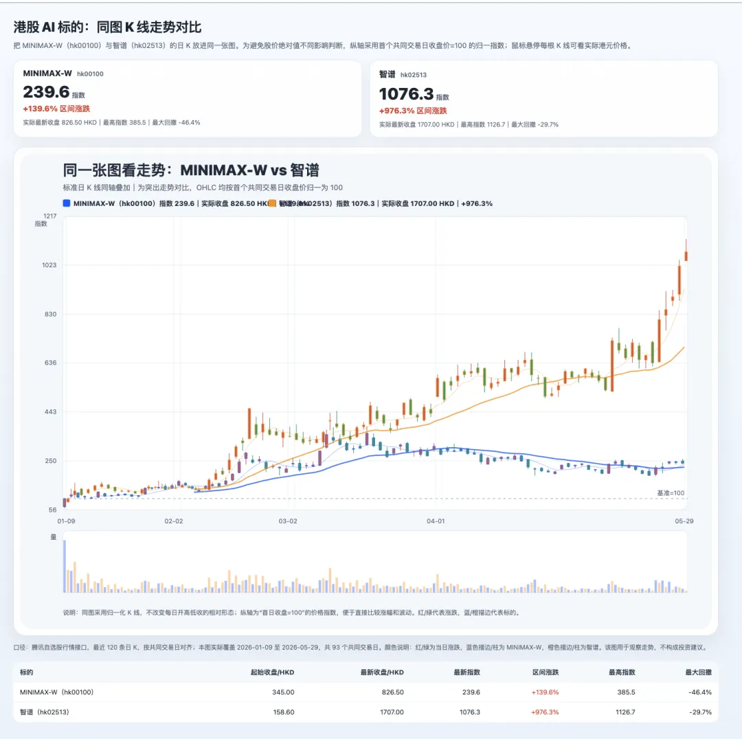
Task: Click MINIMAX-W card line 实际最新收盘 826.50 HKD
Action: click(x=60, y=122)
